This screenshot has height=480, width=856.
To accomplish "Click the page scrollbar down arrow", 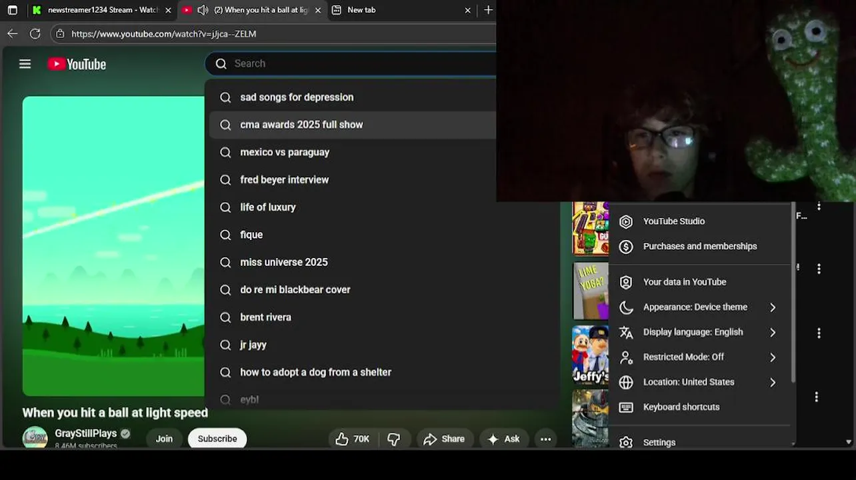I will point(849,441).
